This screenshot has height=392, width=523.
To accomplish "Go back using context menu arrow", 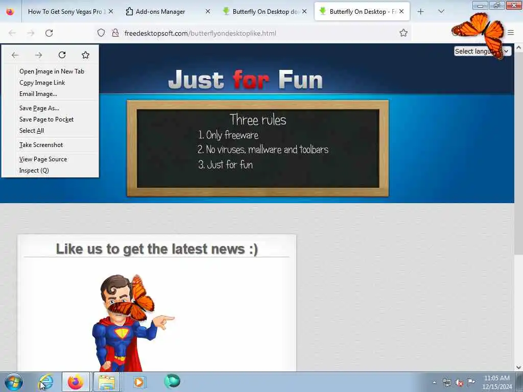I will click(x=15, y=55).
